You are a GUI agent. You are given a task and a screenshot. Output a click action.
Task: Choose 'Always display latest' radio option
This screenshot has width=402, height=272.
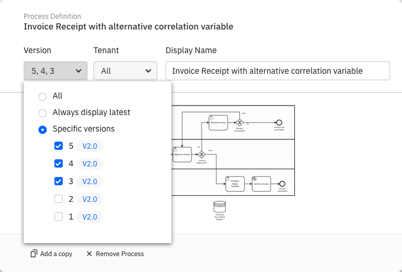[43, 113]
